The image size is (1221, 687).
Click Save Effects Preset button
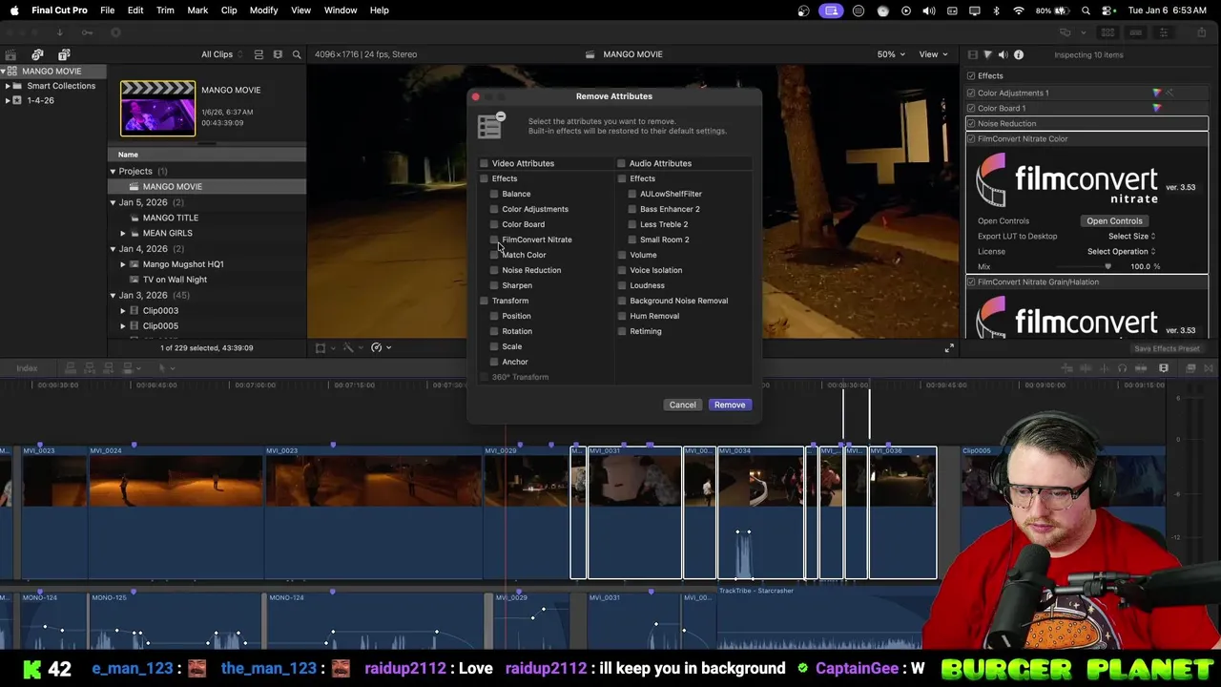tap(1167, 349)
